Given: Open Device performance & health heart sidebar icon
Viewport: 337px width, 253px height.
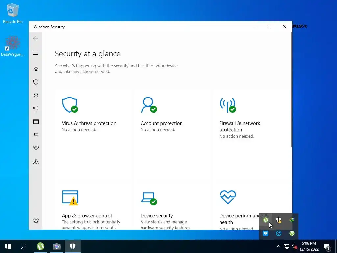Looking at the screenshot, I should click(x=36, y=148).
